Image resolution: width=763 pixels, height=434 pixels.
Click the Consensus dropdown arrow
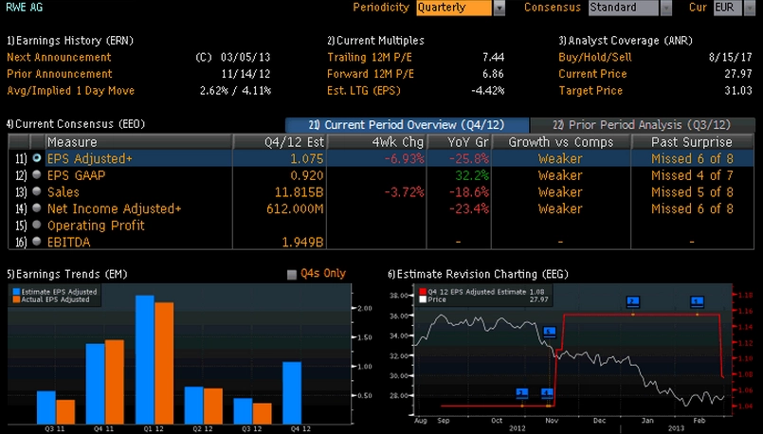[666, 8]
